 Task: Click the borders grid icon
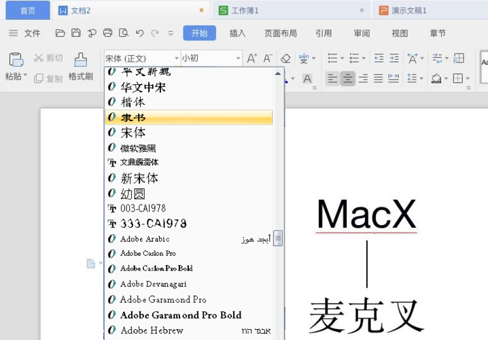point(458,78)
